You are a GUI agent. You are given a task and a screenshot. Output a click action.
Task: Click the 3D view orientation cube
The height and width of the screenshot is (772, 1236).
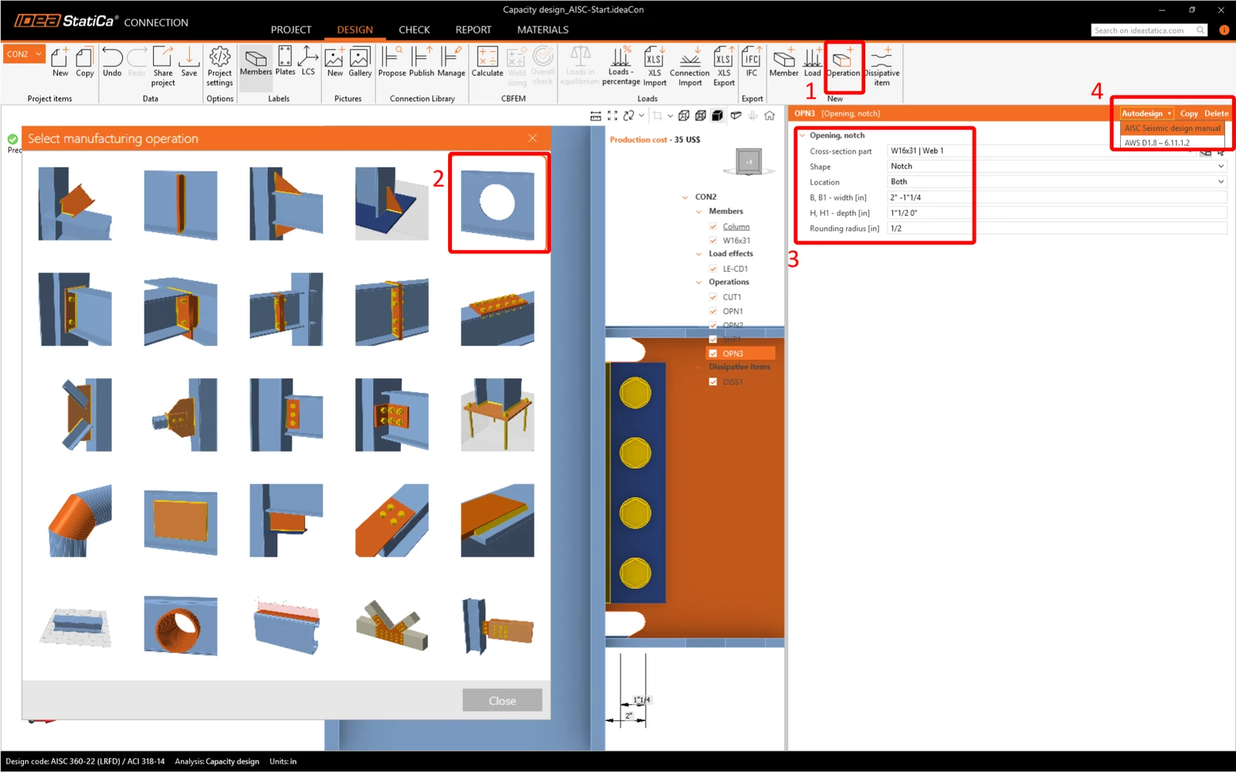[749, 161]
